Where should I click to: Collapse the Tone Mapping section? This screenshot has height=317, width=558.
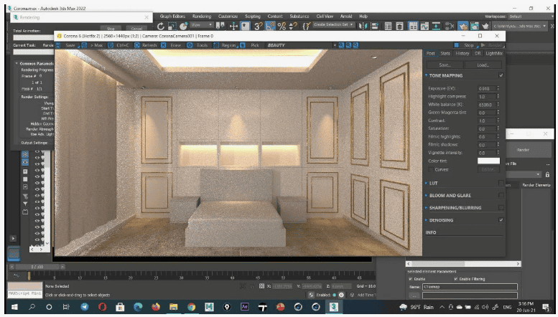click(427, 75)
